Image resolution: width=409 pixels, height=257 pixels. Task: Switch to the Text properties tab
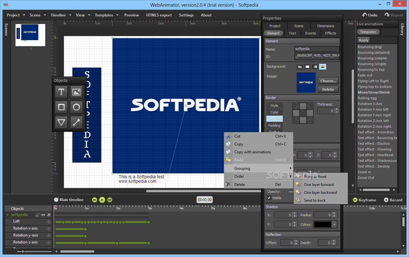coord(293,33)
